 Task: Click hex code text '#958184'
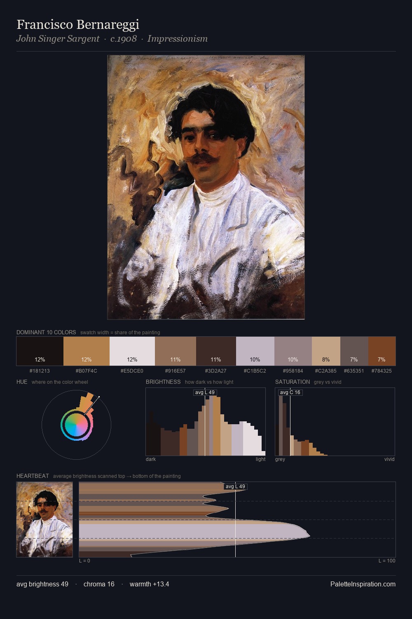pyautogui.click(x=293, y=371)
